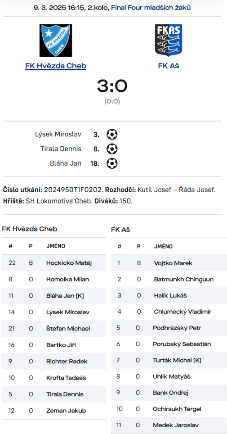Screen dimensions: 227x434
Task: Click the # column header in Hvězda table
Action: tap(10, 246)
